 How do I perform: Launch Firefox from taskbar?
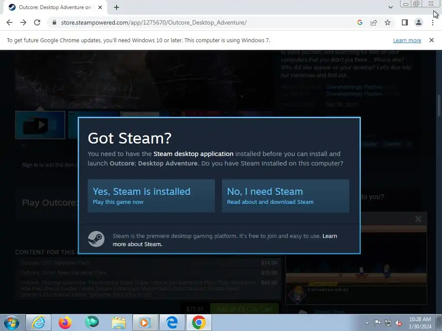pyautogui.click(x=65, y=322)
